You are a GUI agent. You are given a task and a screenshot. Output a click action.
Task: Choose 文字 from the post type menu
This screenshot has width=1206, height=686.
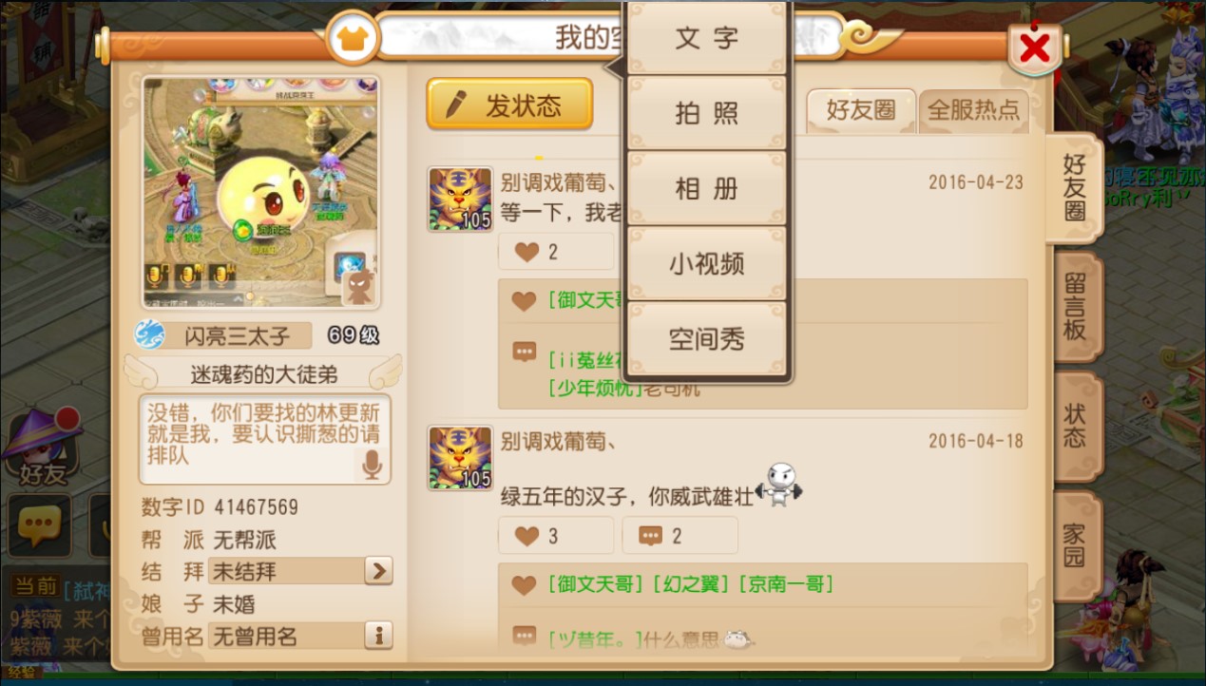click(707, 38)
